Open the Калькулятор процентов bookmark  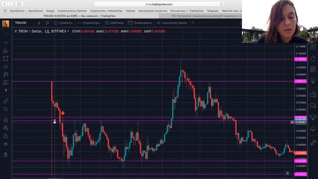point(153,11)
